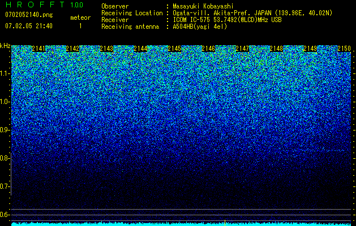Click the name Masayuki Kobayashi
The width and height of the screenshot is (356, 226).
pyautogui.click(x=203, y=6)
